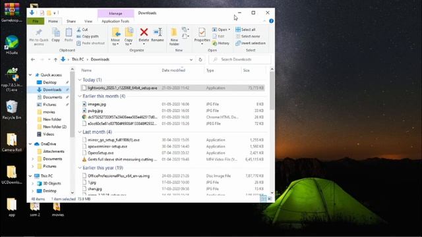Click Select none in ribbon
The width and height of the screenshot is (422, 237).
248,36
